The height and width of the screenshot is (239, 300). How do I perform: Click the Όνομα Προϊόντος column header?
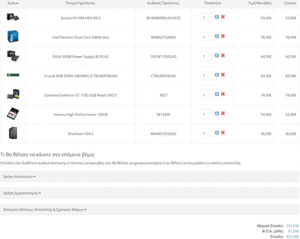(x=80, y=3)
